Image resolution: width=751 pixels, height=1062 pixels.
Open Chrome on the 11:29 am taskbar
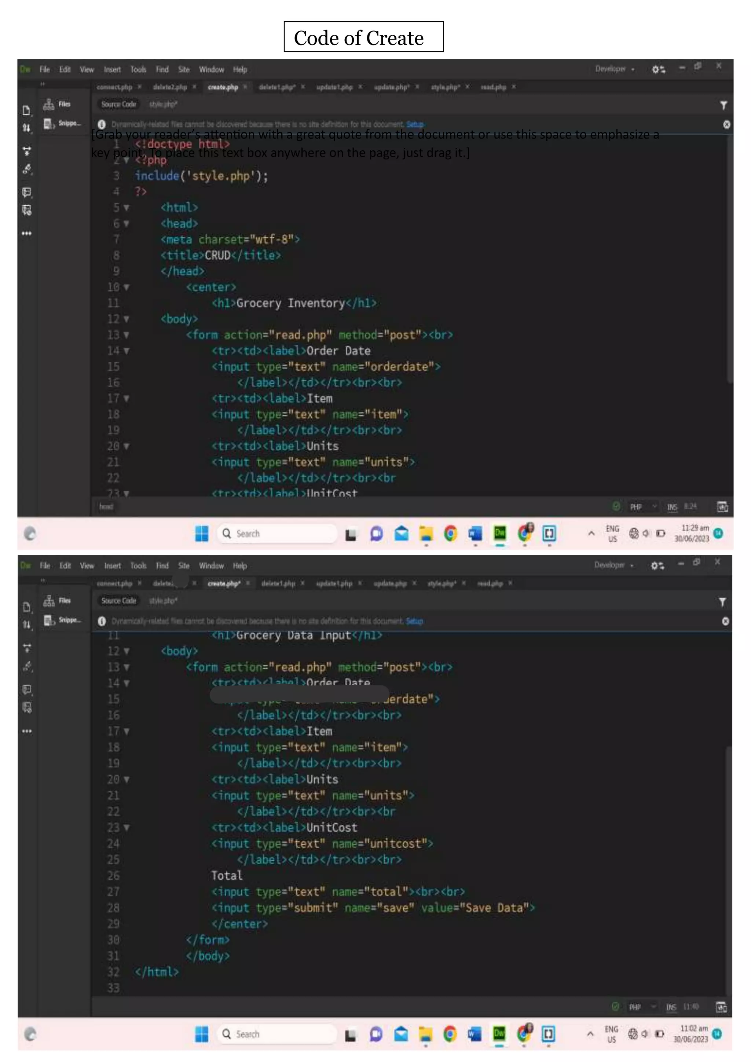450,534
